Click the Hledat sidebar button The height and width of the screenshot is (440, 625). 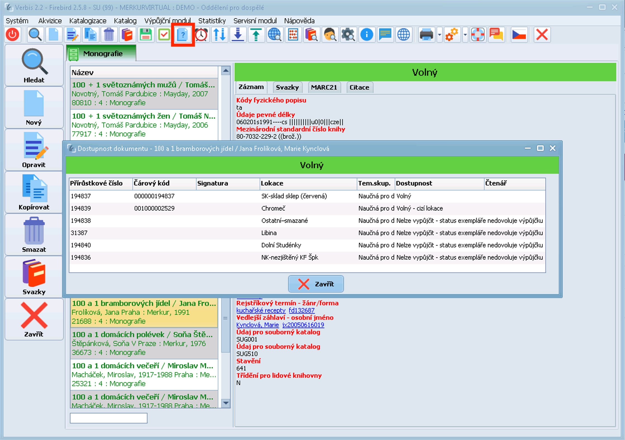point(34,66)
